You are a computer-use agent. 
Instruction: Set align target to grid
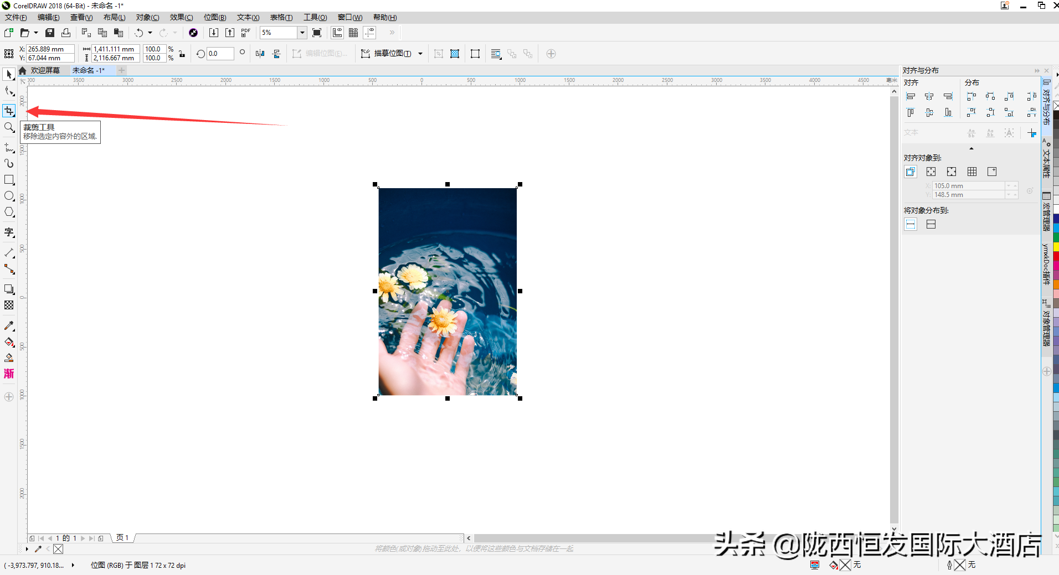[972, 172]
